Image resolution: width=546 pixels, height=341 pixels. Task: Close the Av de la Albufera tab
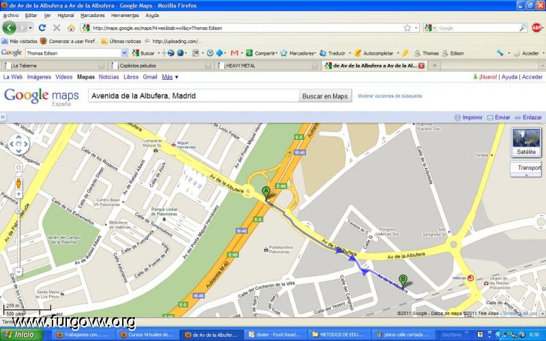(421, 65)
